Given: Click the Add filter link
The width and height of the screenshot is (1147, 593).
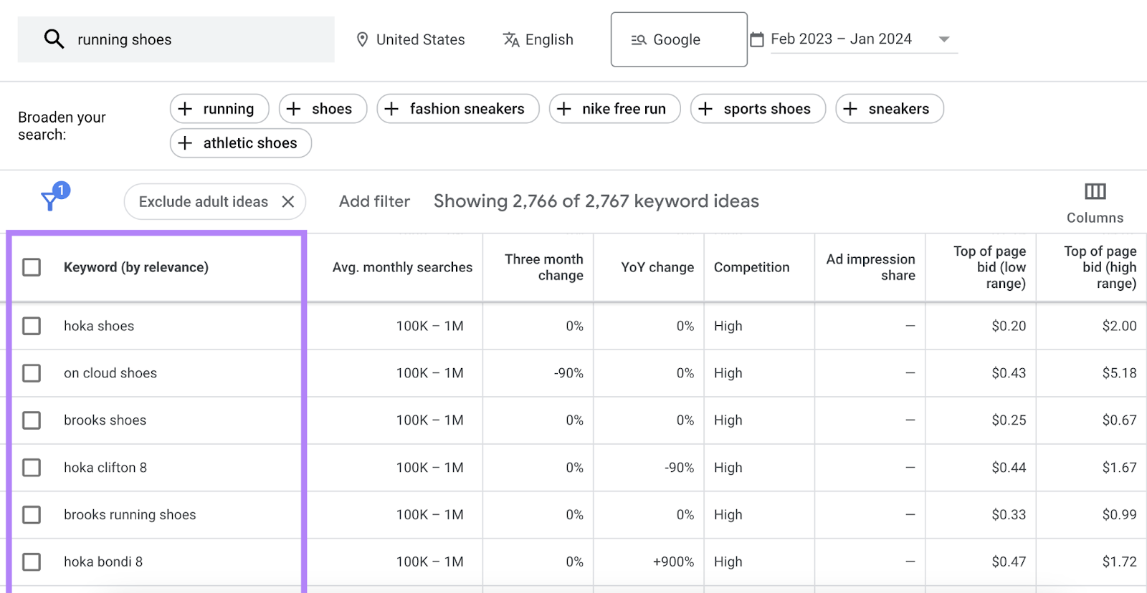Looking at the screenshot, I should tap(374, 202).
